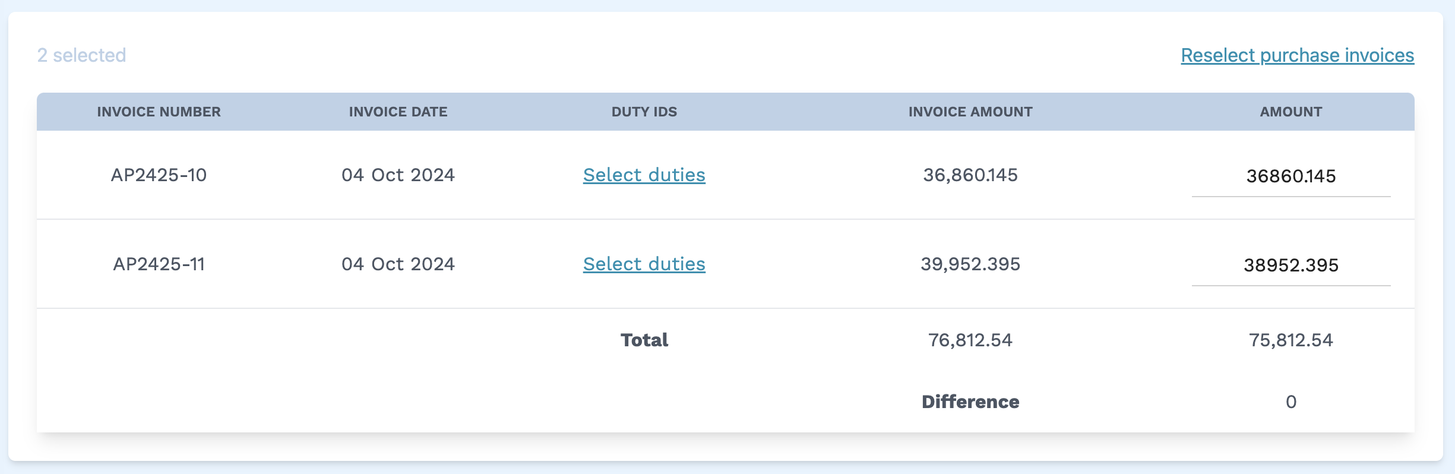Open Select duties for invoice AP2425-10
Image resolution: width=1455 pixels, height=474 pixels.
point(644,175)
